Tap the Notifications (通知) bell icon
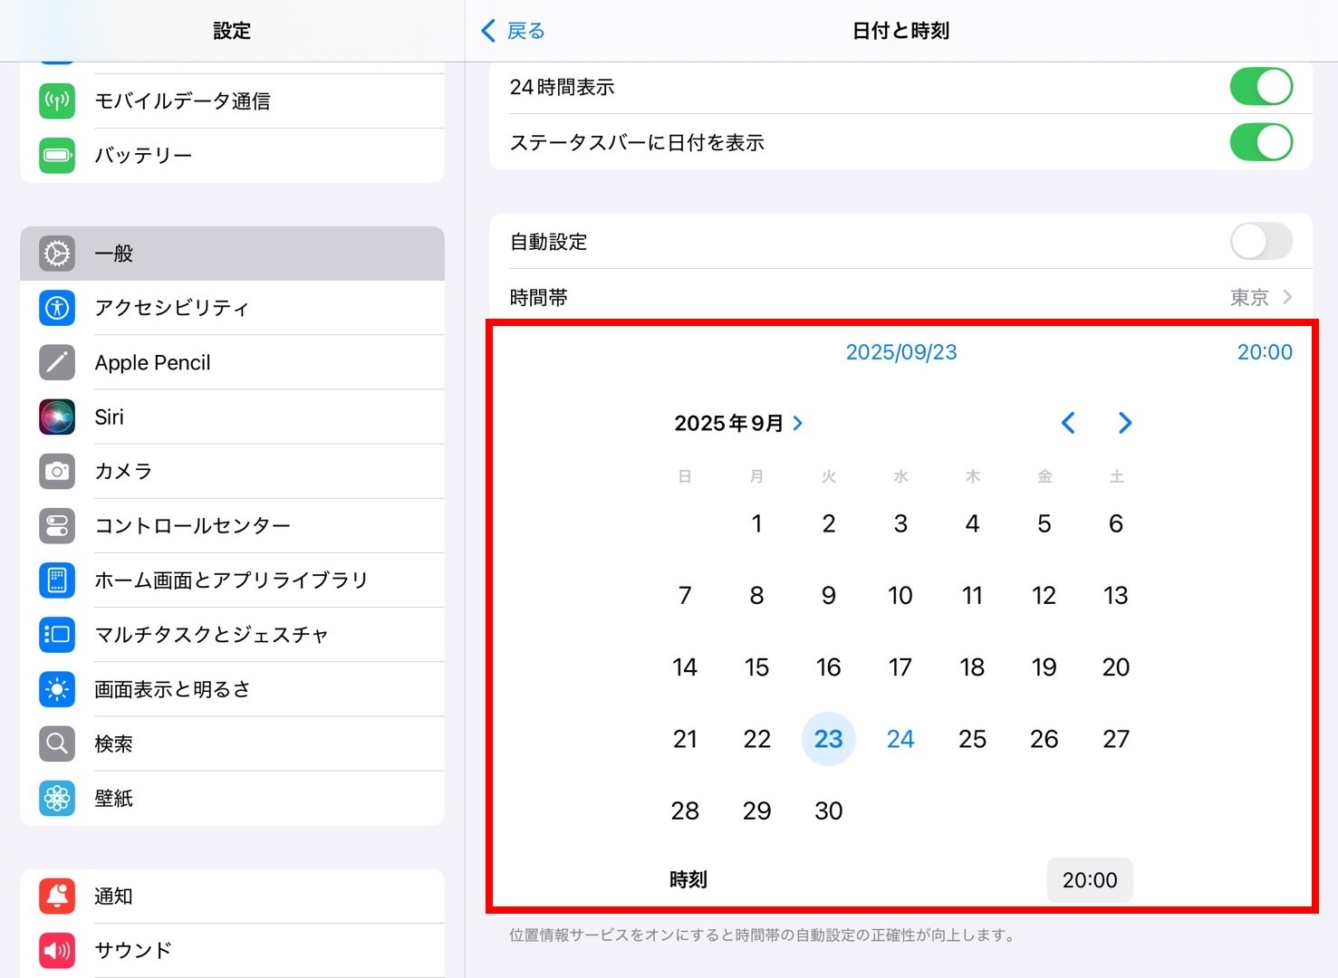The height and width of the screenshot is (978, 1338). 57,896
